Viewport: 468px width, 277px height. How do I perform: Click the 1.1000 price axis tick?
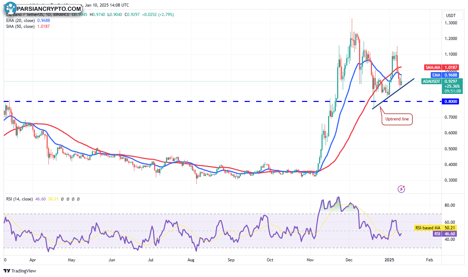(x=452, y=54)
